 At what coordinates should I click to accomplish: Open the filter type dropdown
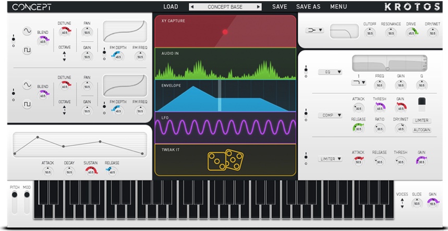click(314, 30)
